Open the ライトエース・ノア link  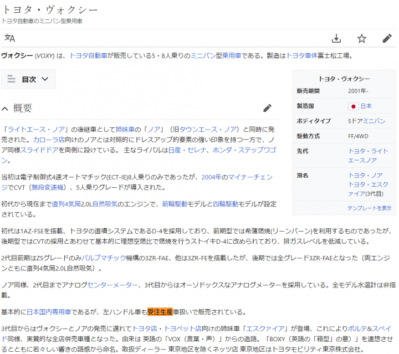(x=36, y=130)
